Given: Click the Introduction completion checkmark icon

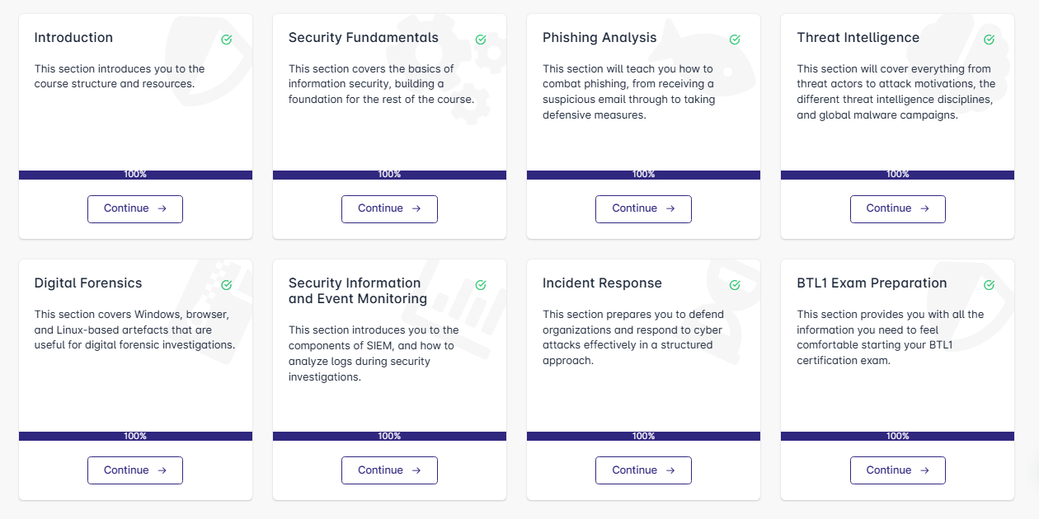Looking at the screenshot, I should tap(227, 40).
